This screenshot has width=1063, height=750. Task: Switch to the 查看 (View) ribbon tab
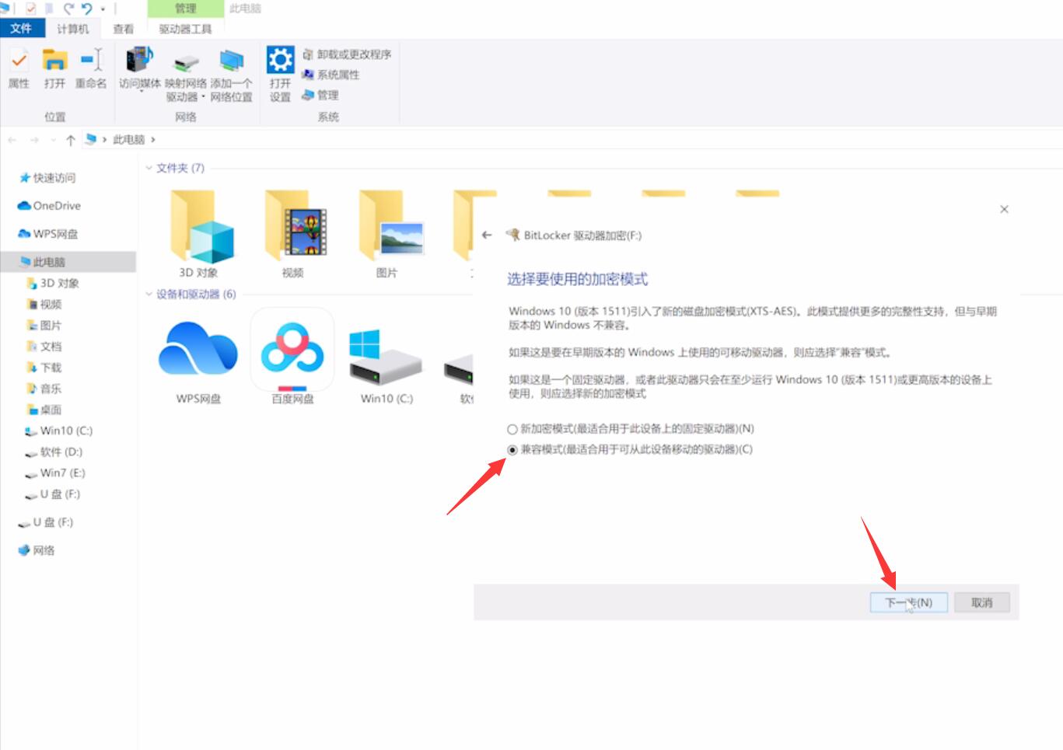pyautogui.click(x=124, y=29)
